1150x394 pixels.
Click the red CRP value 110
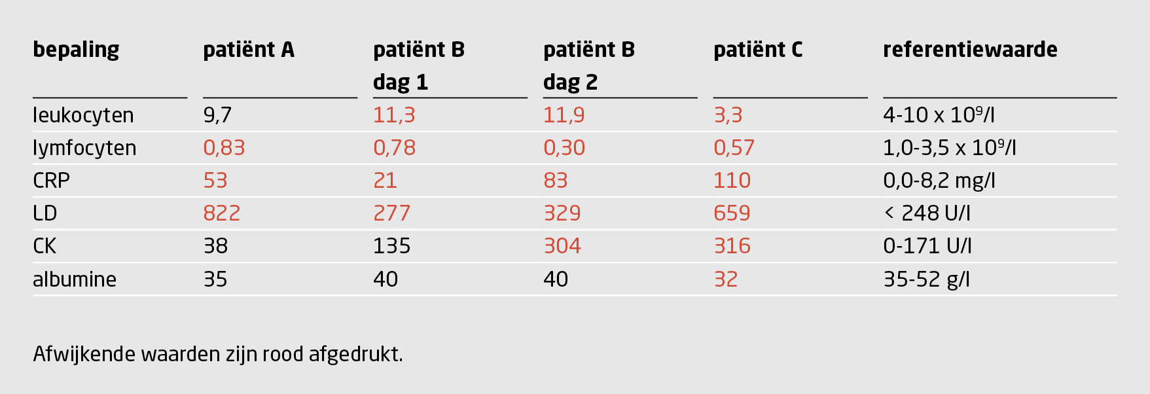tap(732, 181)
